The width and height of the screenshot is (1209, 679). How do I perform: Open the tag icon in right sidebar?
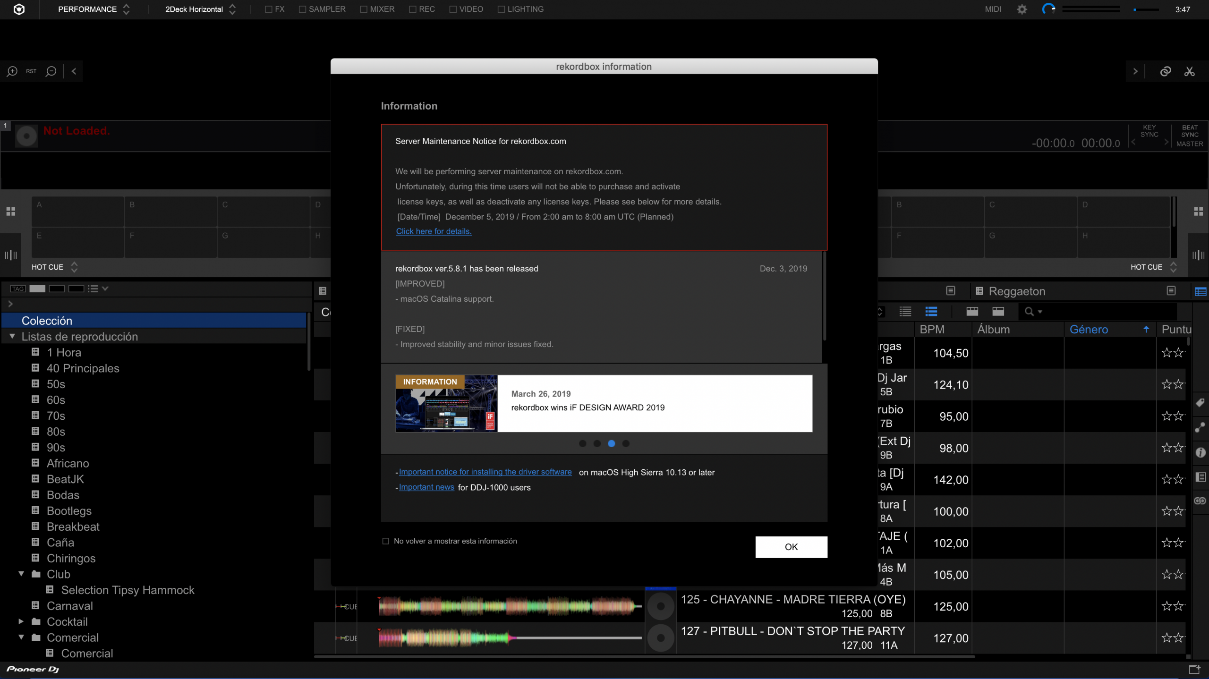point(1200,403)
